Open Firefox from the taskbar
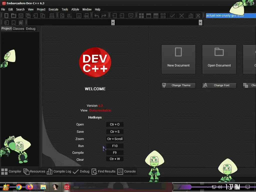The width and height of the screenshot is (256, 192). (x=30, y=187)
